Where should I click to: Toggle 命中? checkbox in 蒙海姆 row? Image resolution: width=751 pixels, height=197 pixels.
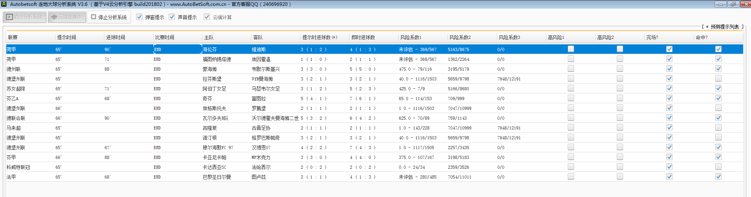tap(718, 69)
